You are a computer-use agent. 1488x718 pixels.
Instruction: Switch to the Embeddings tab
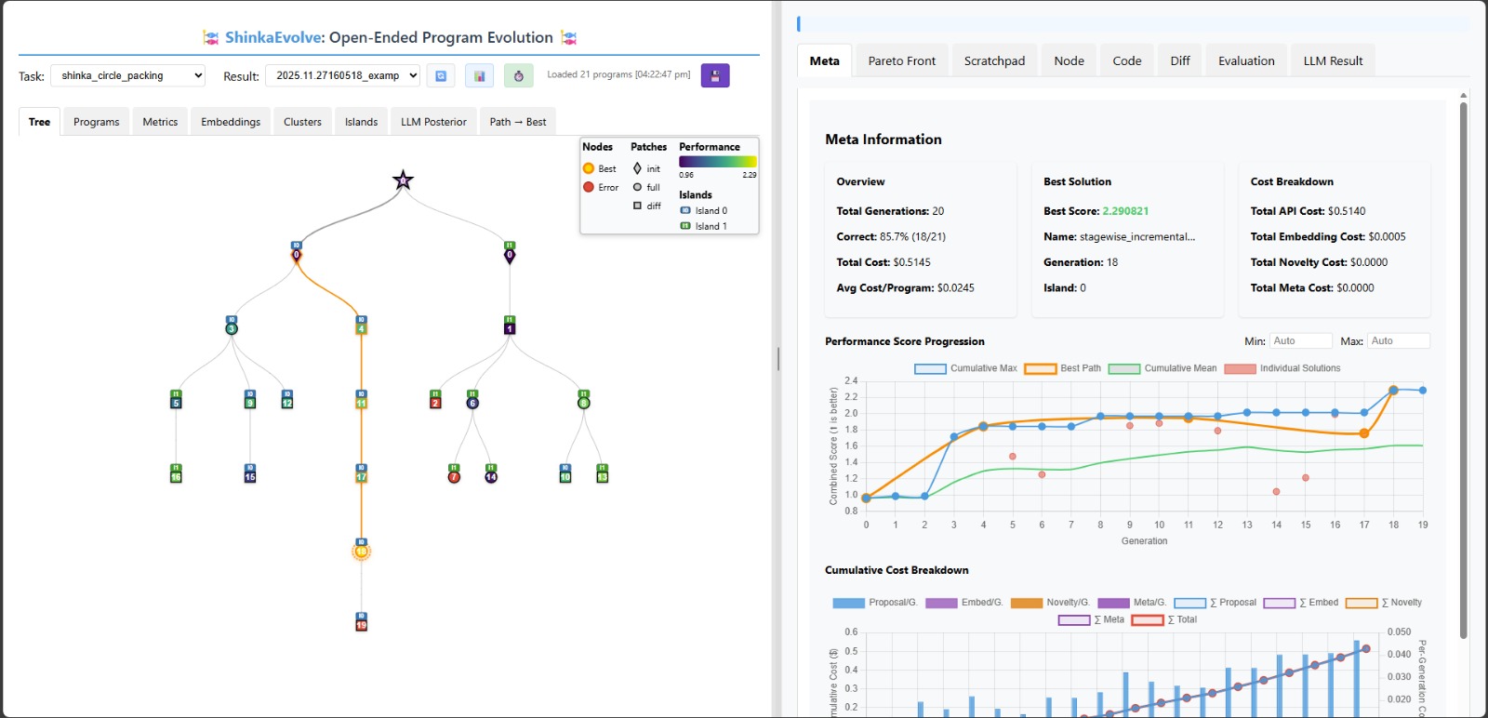231,122
